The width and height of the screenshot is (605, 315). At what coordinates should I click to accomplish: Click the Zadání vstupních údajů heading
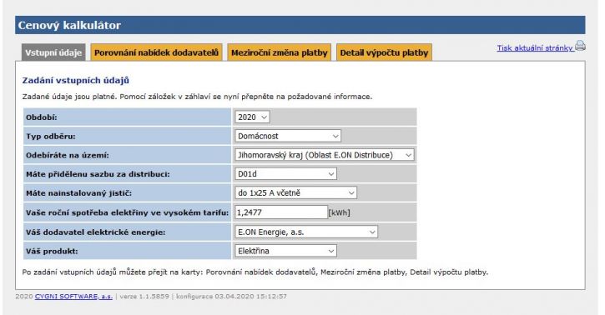pyautogui.click(x=76, y=81)
